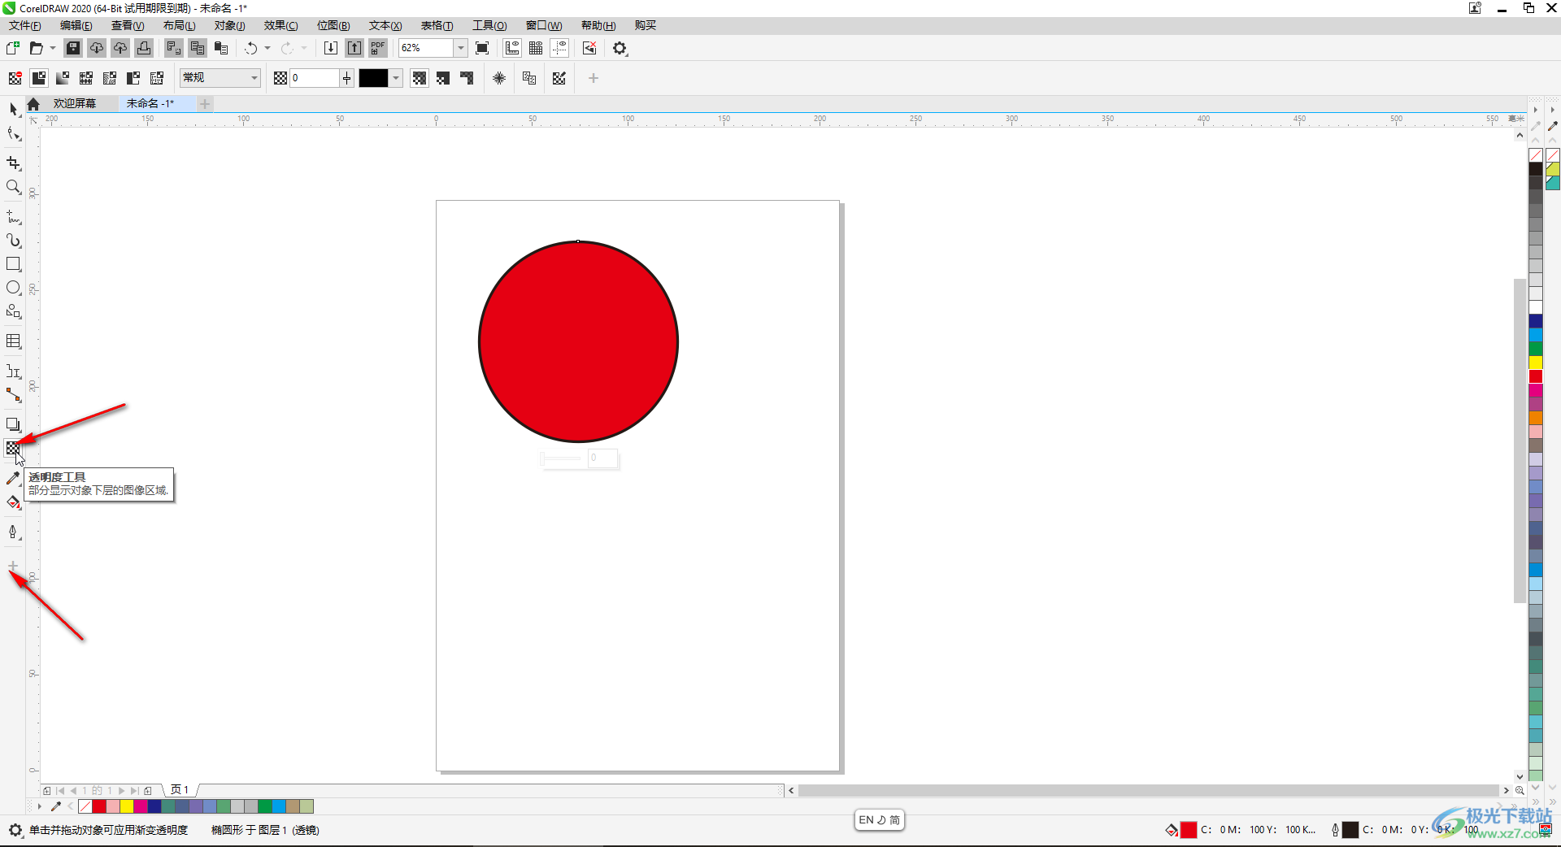Select the Table tool
Viewport: 1561px width, 847px height.
[x=13, y=341]
